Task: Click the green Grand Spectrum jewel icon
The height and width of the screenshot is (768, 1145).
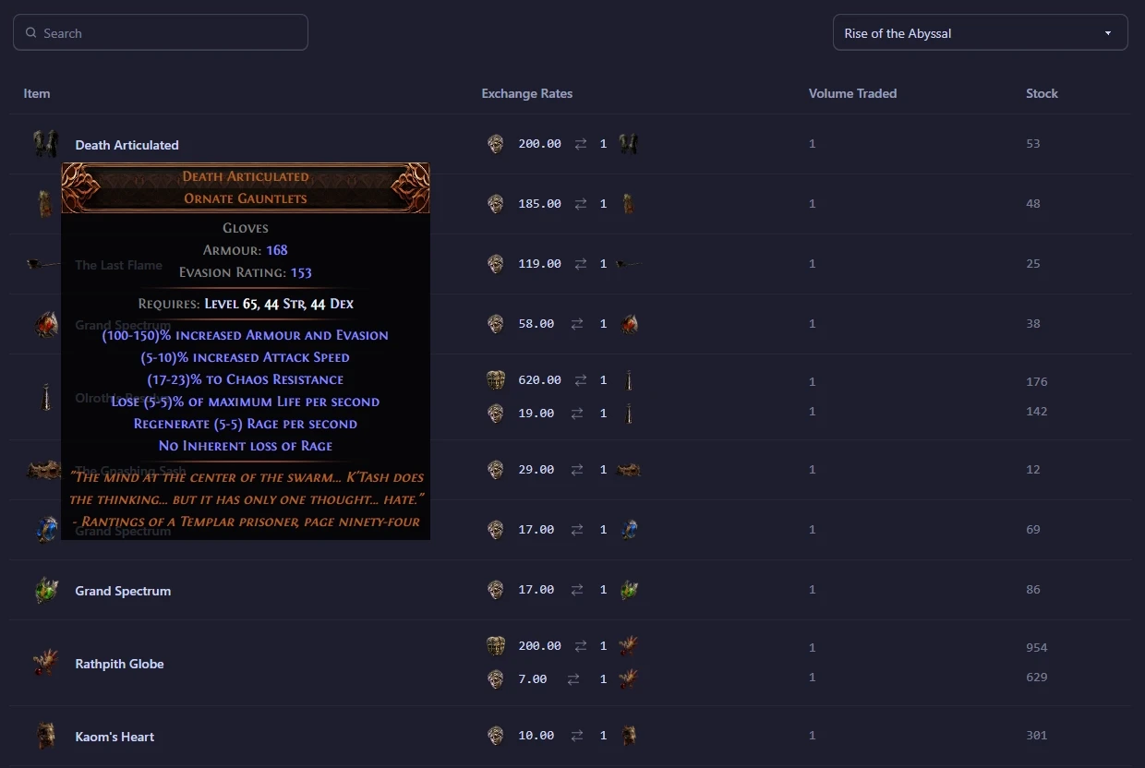Action: point(46,590)
